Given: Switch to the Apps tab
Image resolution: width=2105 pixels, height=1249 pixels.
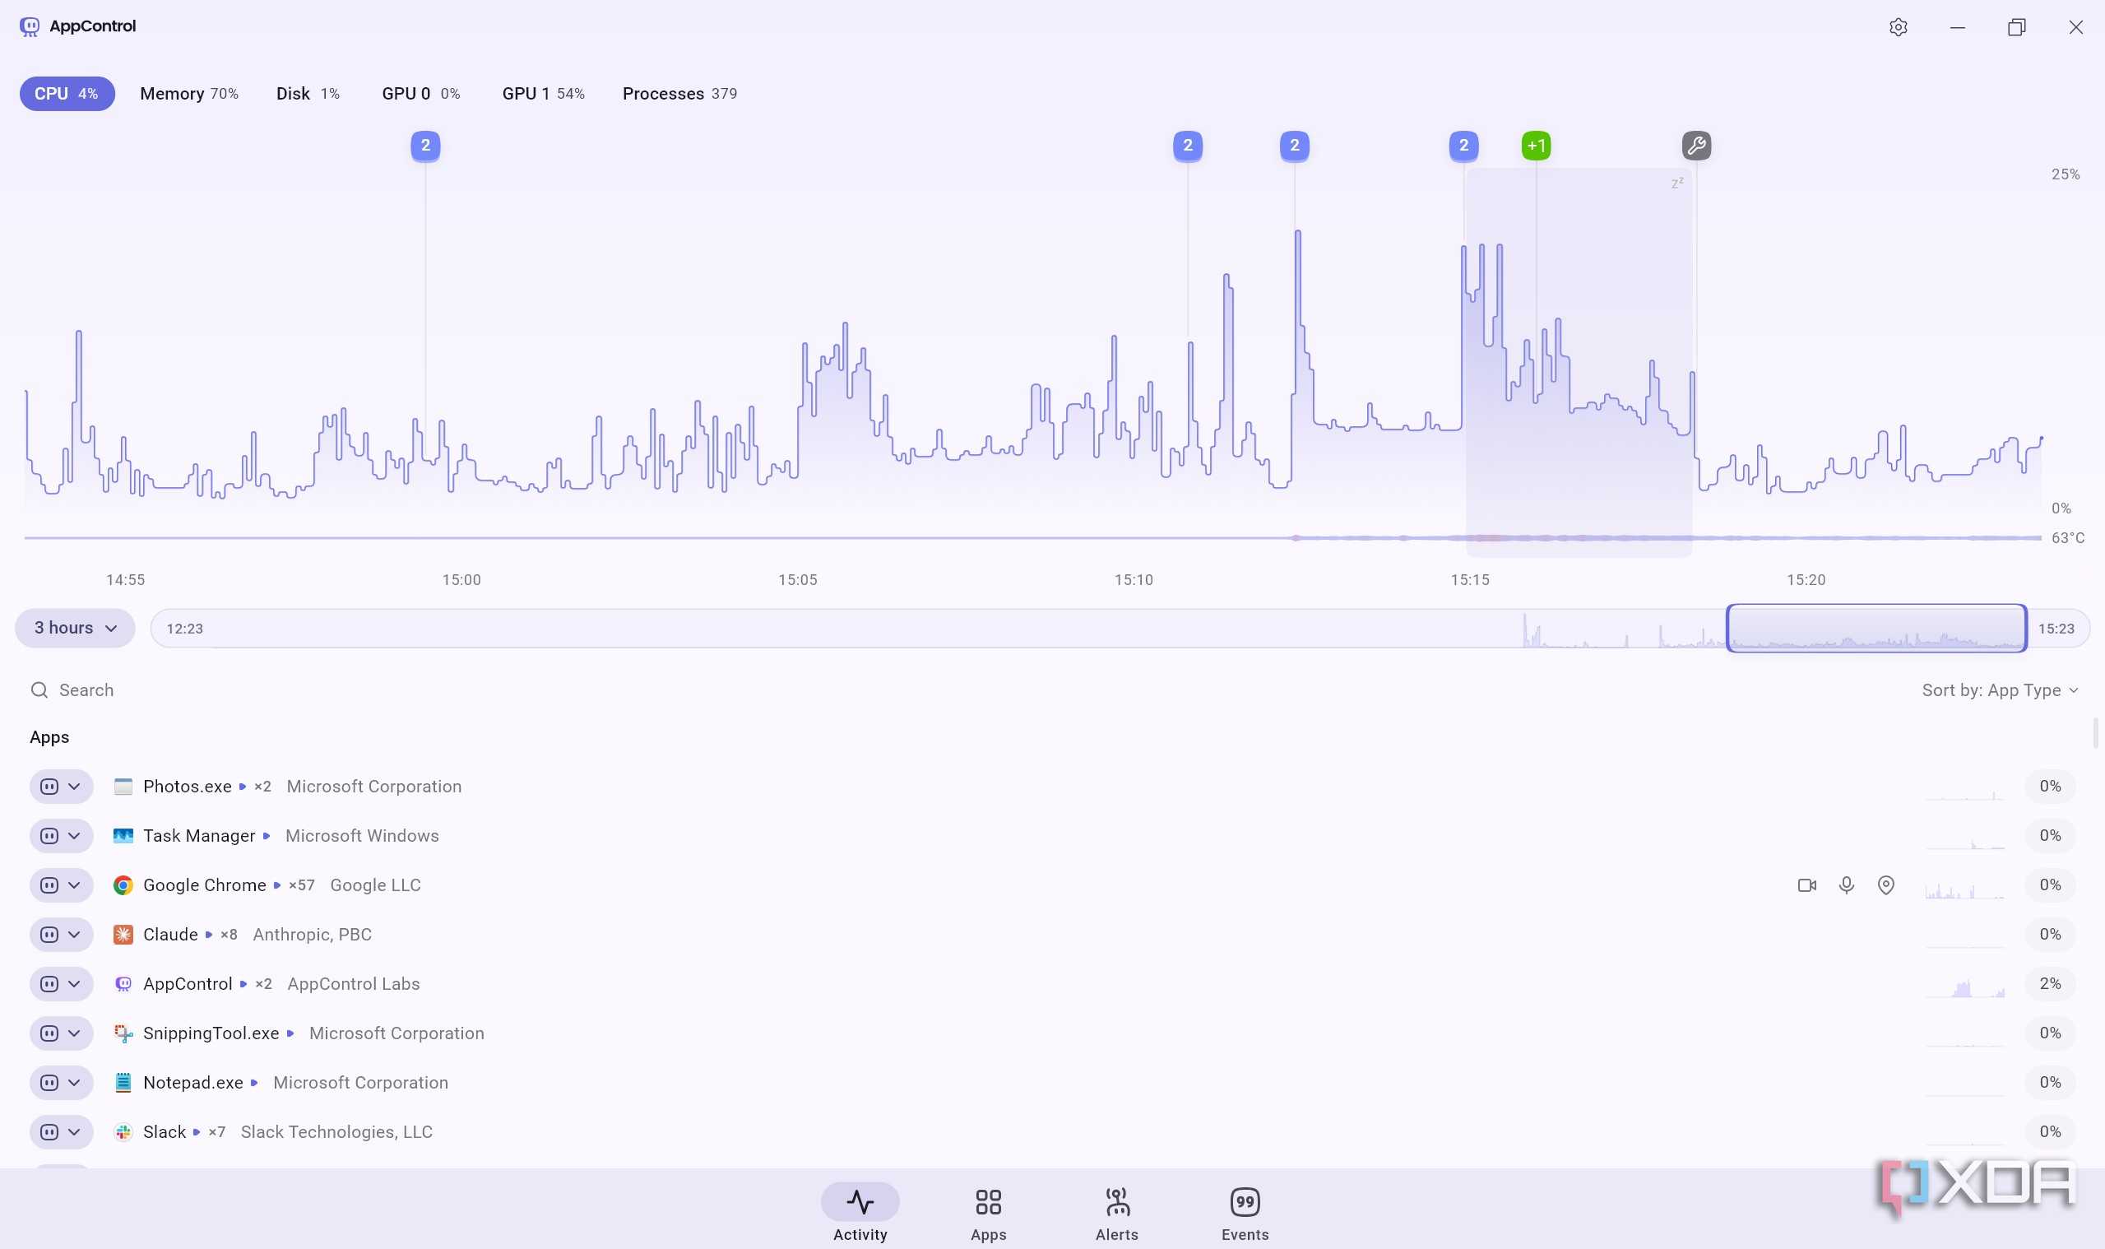Looking at the screenshot, I should click(x=989, y=1214).
